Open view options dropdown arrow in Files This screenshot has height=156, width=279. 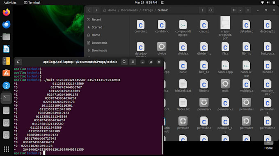[240, 10]
